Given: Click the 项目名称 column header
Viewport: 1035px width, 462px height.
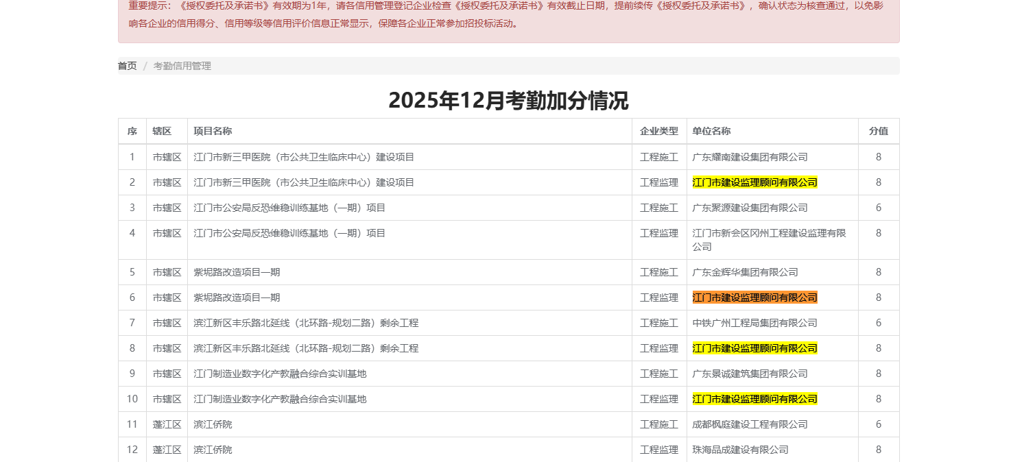Looking at the screenshot, I should click(x=213, y=131).
